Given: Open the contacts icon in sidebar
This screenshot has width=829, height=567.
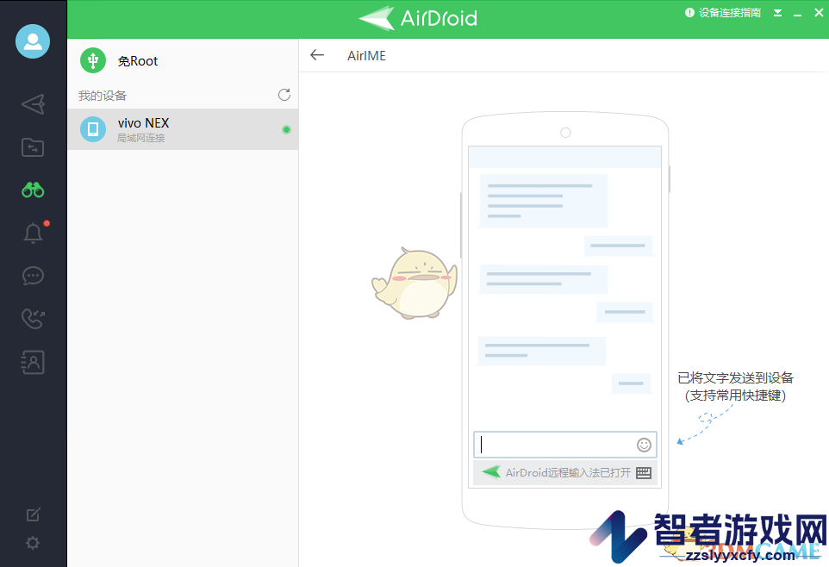Looking at the screenshot, I should 33,362.
